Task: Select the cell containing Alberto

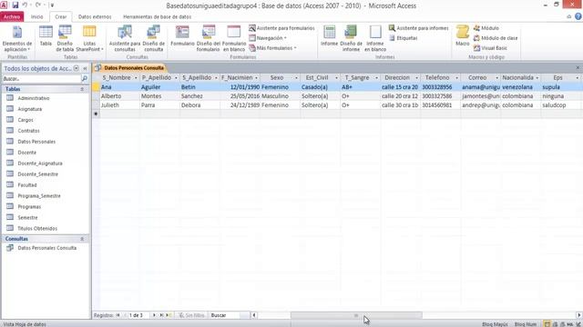Action: tap(119, 96)
